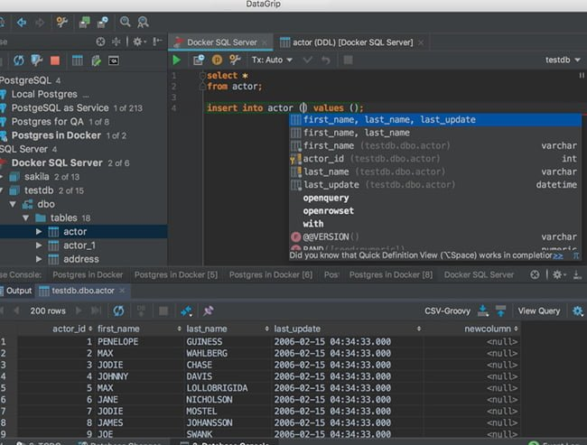The image size is (587, 445).
Task: Expand the actor_1 table node
Action: tap(39, 246)
